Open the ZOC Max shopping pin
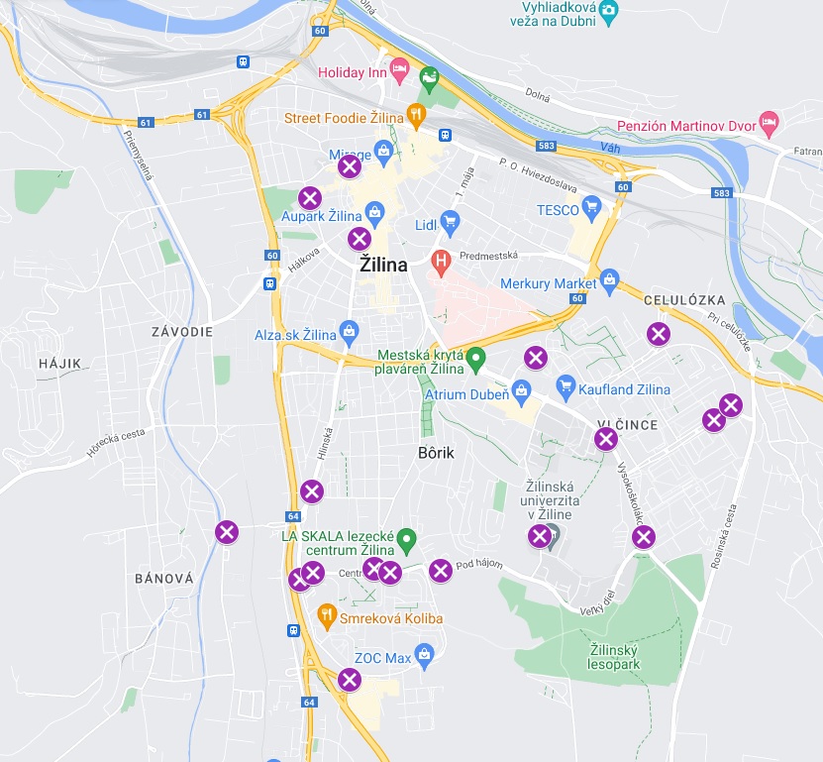Viewport: 823px width, 762px height. (424, 656)
